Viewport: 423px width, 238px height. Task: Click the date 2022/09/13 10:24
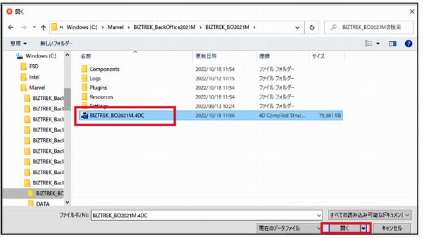215,106
